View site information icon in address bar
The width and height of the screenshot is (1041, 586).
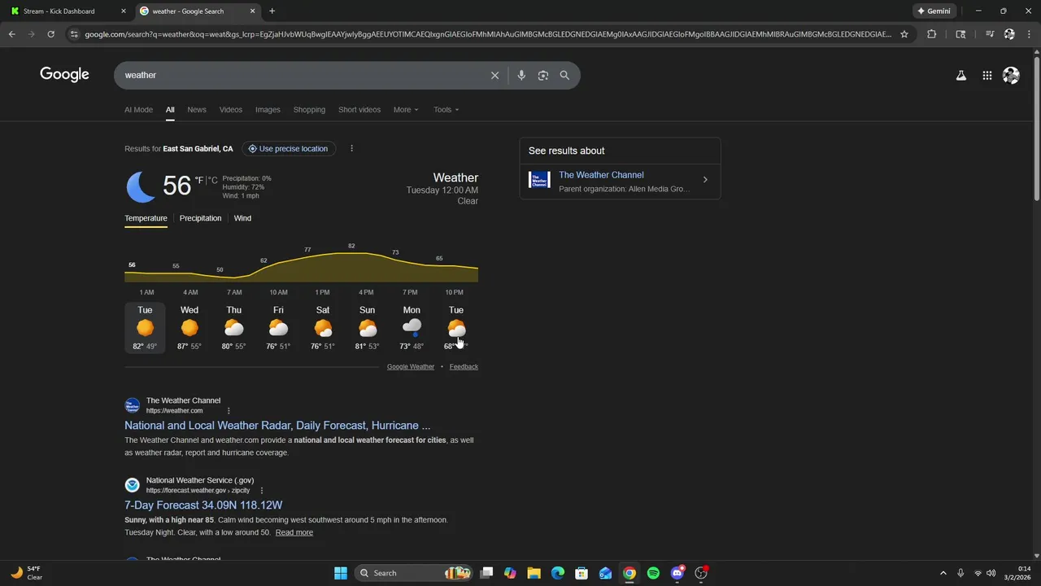[74, 34]
